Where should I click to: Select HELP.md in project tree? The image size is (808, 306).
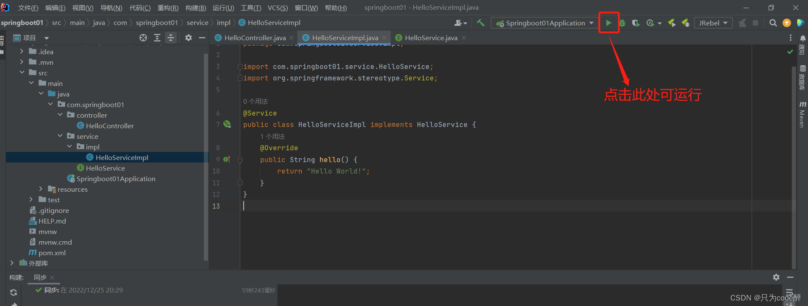52,221
